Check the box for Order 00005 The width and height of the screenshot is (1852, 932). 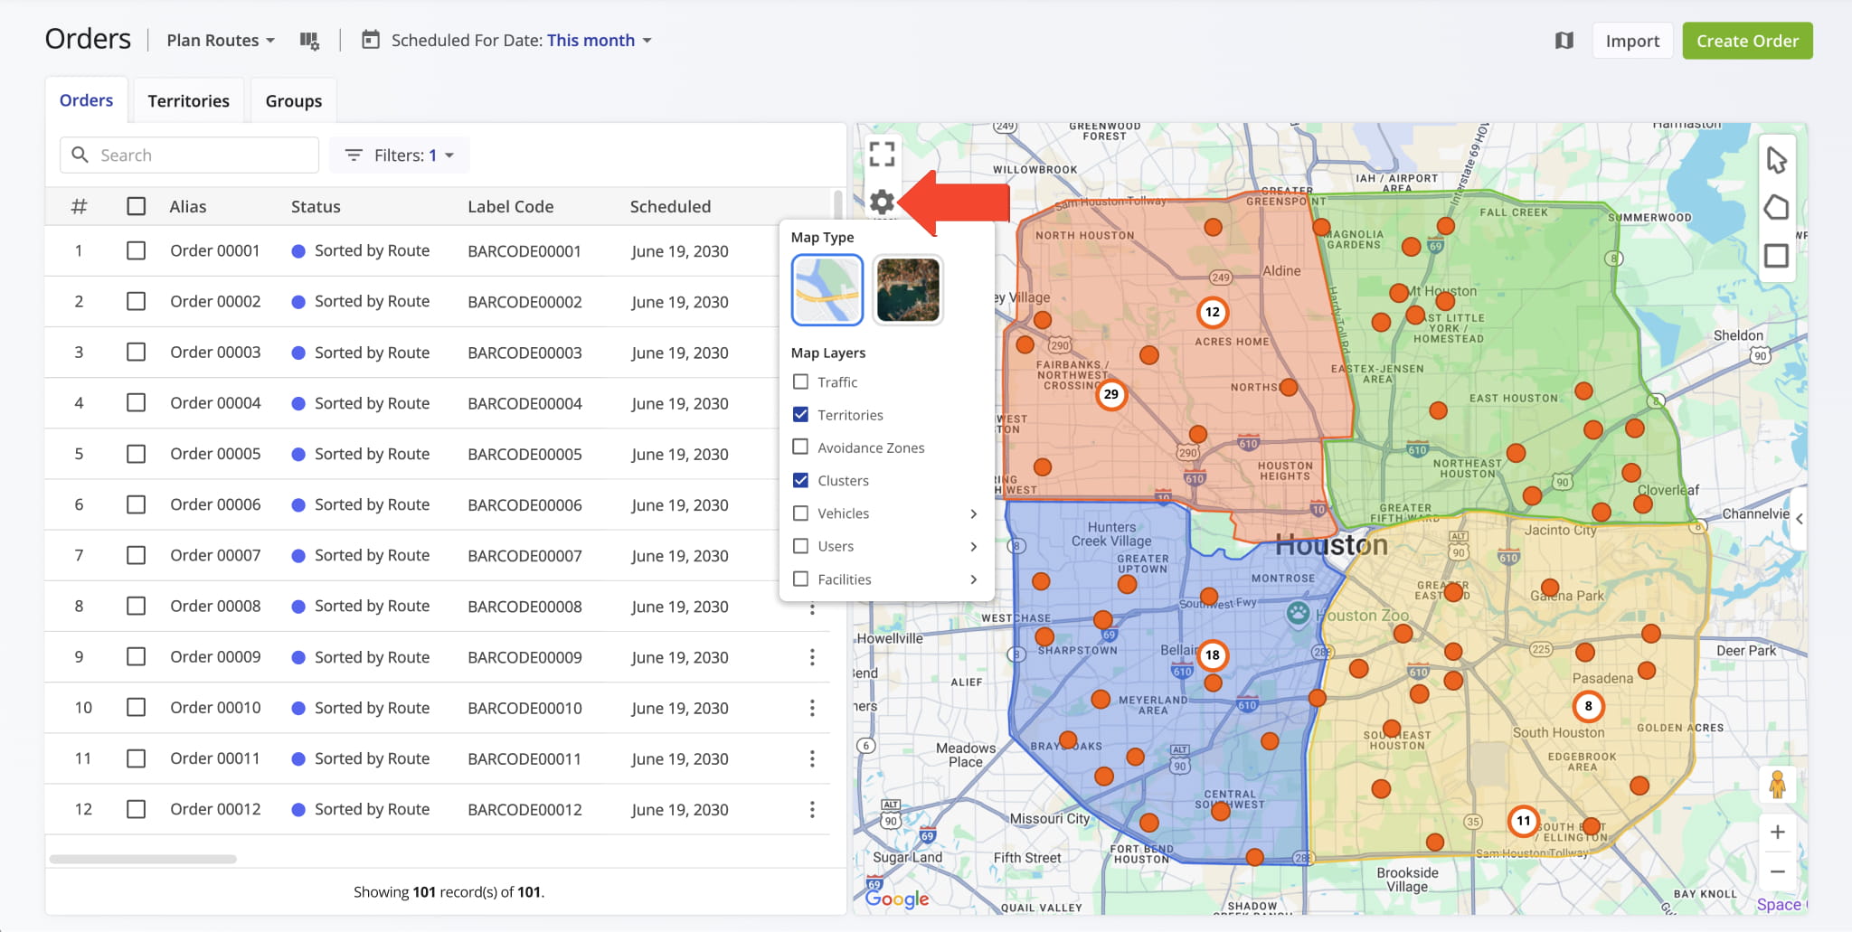click(x=137, y=453)
